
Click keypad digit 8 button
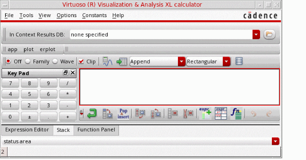click(29, 83)
